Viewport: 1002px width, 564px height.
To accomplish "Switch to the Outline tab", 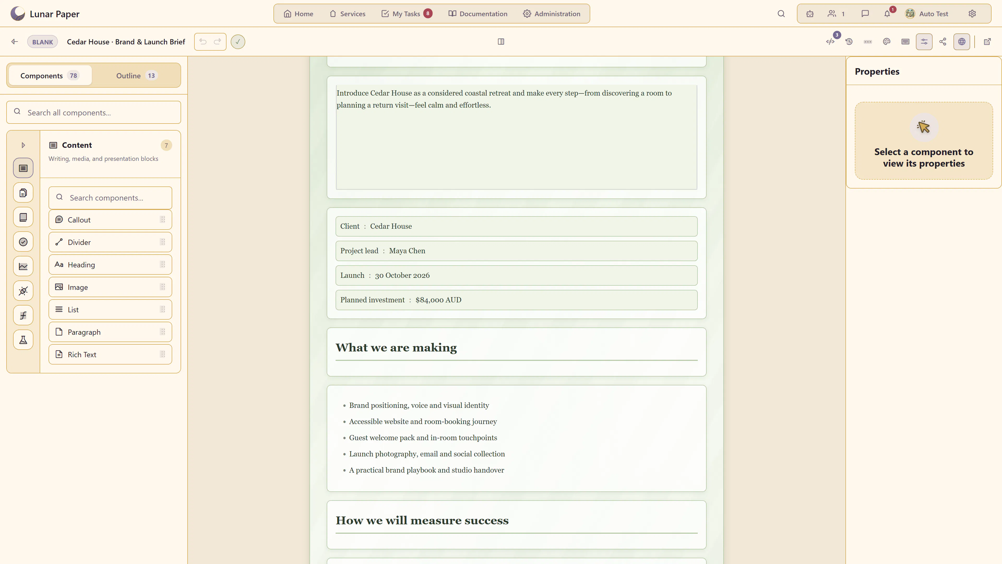I will [x=136, y=75].
